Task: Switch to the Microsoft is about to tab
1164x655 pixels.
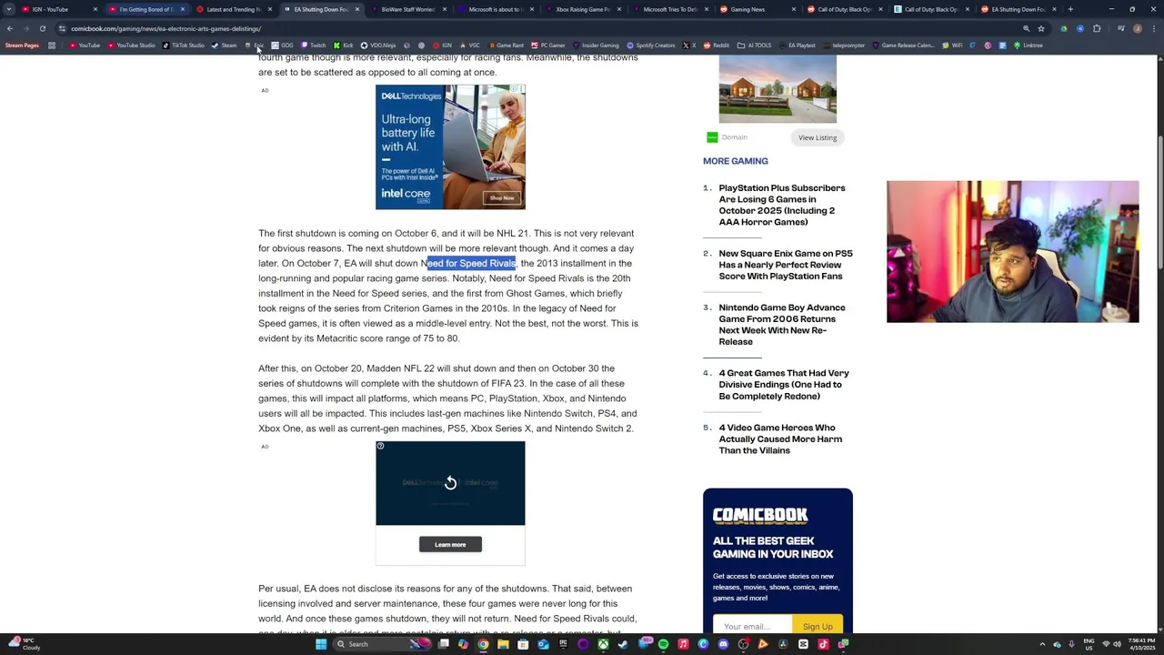Action: (x=495, y=9)
